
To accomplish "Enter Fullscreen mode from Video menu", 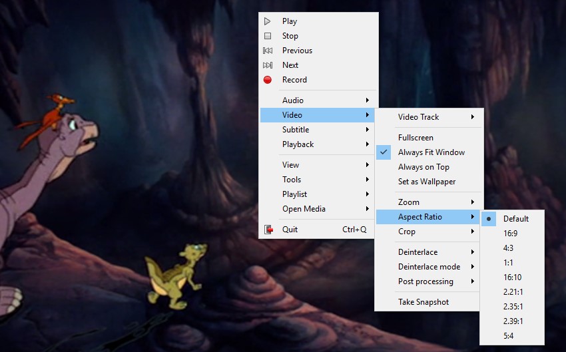I will pyautogui.click(x=416, y=138).
